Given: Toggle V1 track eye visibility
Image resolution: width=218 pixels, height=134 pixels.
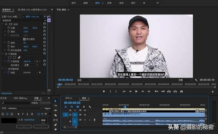Looking at the screenshot, I should pos(85,115).
